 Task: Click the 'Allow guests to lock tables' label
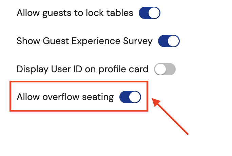point(75,14)
